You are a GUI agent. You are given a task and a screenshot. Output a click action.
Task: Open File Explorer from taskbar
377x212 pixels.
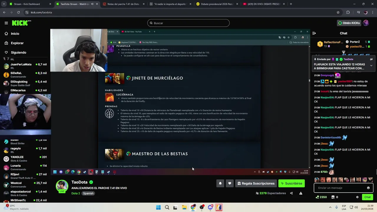coord(184,207)
